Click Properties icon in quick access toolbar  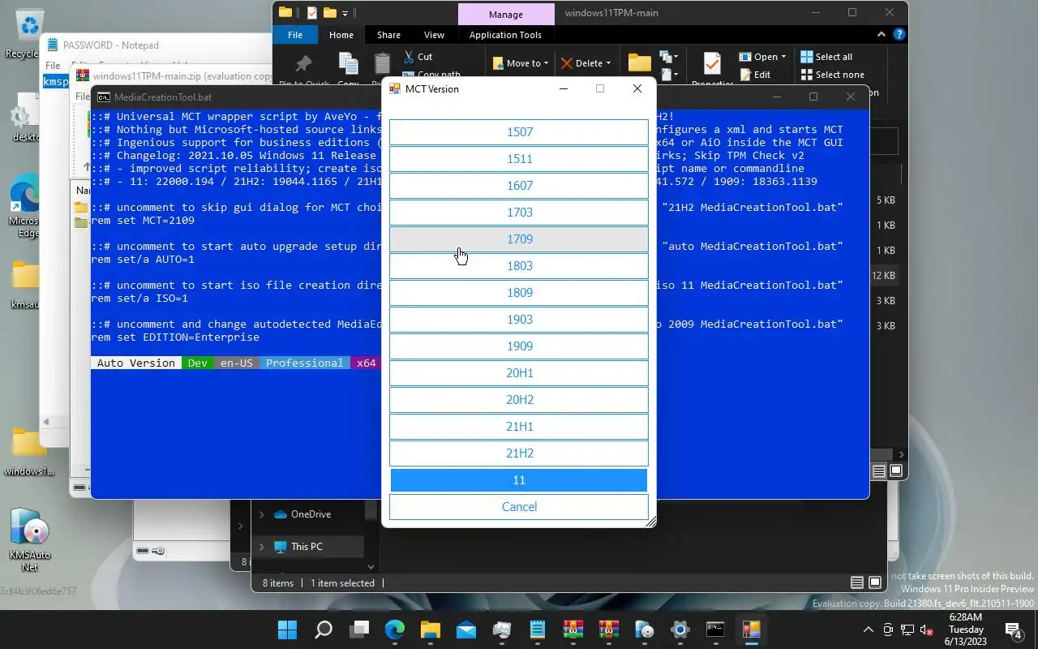tap(311, 12)
